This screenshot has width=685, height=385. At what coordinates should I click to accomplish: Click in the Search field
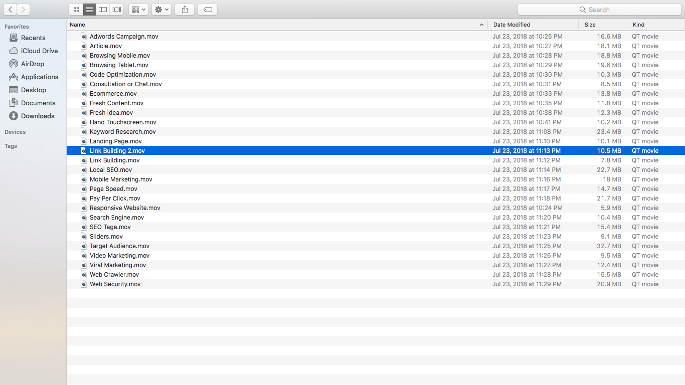[599, 10]
